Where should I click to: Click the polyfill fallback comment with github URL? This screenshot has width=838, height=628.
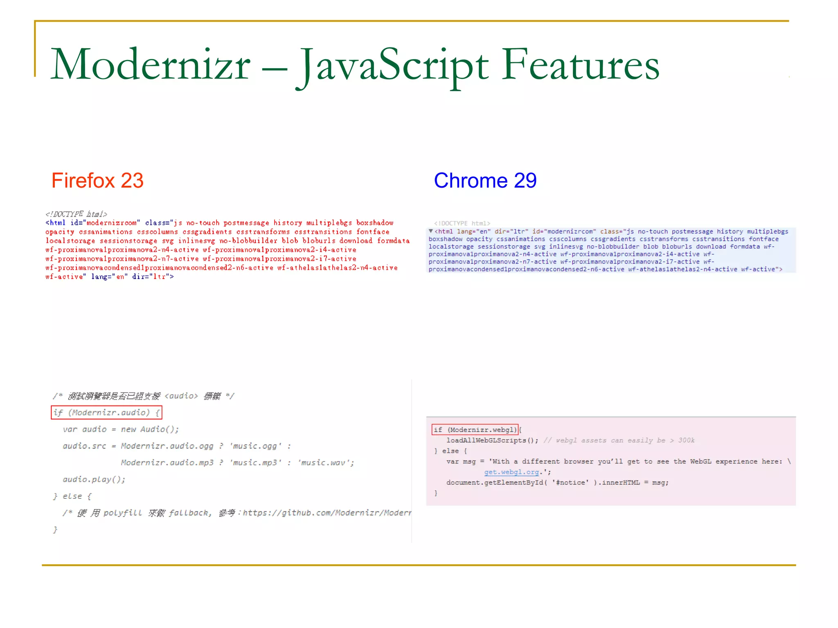pos(237,513)
